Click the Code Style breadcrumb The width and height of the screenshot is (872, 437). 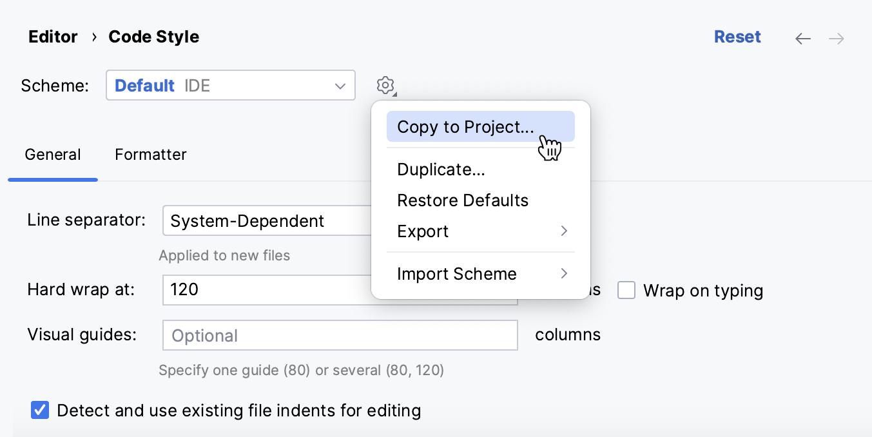(x=153, y=37)
